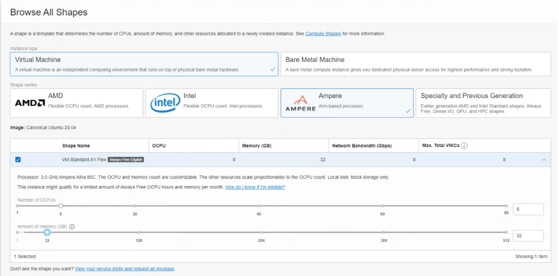
Task: Click the Browse All Shapes heading
Action: pos(49,12)
